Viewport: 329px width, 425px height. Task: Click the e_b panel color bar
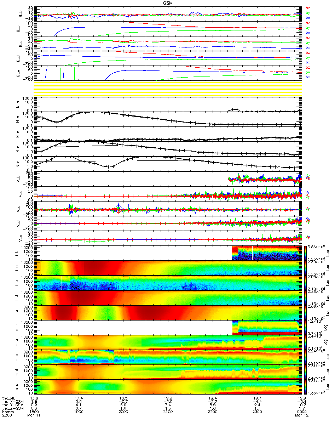click(306, 328)
